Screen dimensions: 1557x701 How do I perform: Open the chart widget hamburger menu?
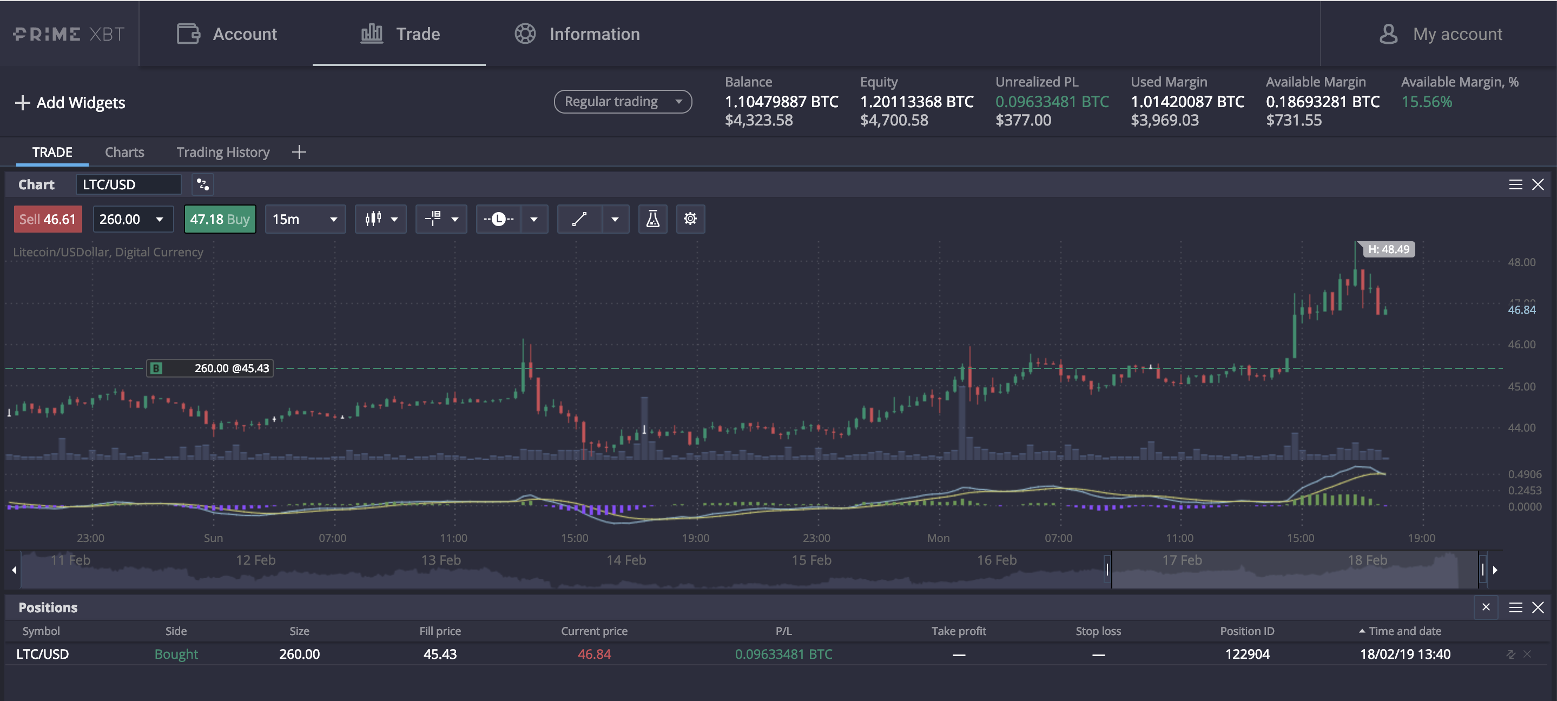click(x=1515, y=184)
